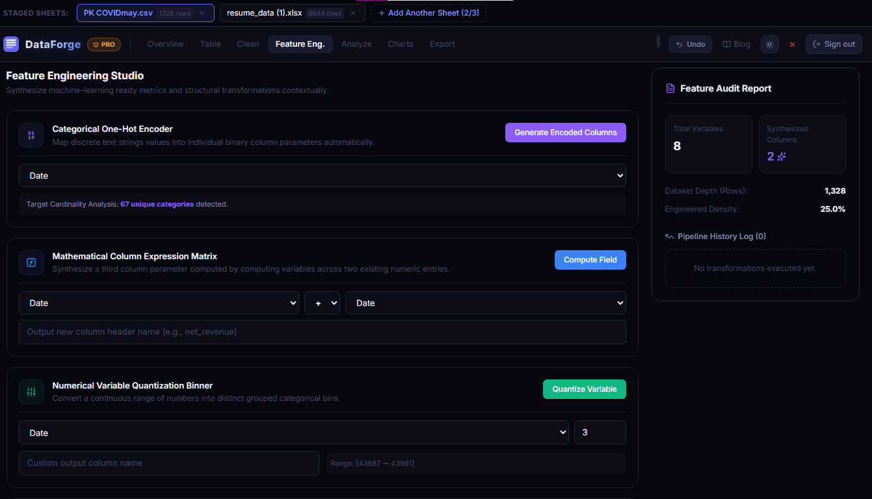This screenshot has width=872, height=499.
Task: Open the Quantization Binner column dropdown
Action: [294, 433]
